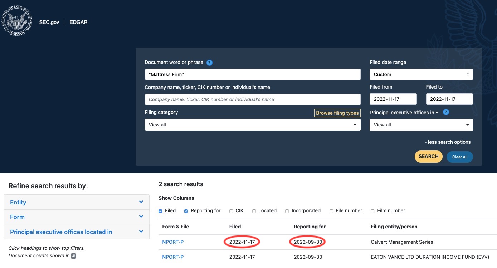Open NPORT-P filing for Eaton Vance fund

click(x=173, y=257)
